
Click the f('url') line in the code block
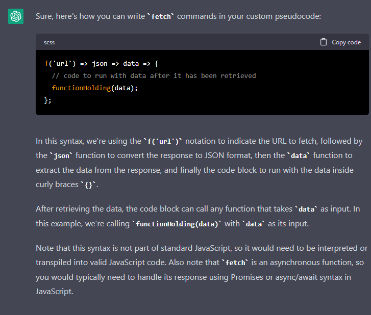(x=102, y=64)
